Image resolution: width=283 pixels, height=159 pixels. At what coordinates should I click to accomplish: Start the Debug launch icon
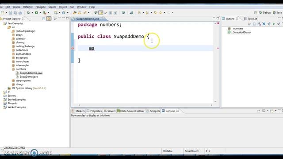(28, 13)
